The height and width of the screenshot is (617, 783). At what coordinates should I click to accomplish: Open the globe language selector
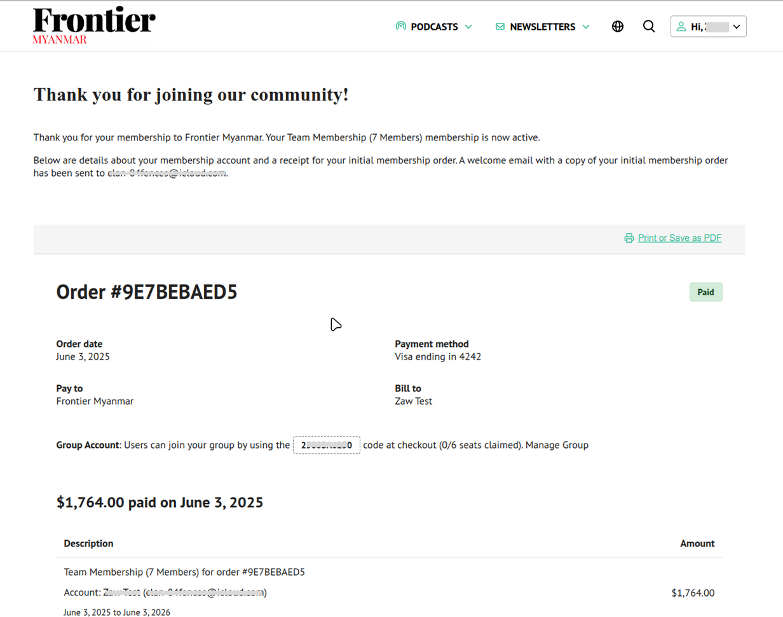[618, 27]
